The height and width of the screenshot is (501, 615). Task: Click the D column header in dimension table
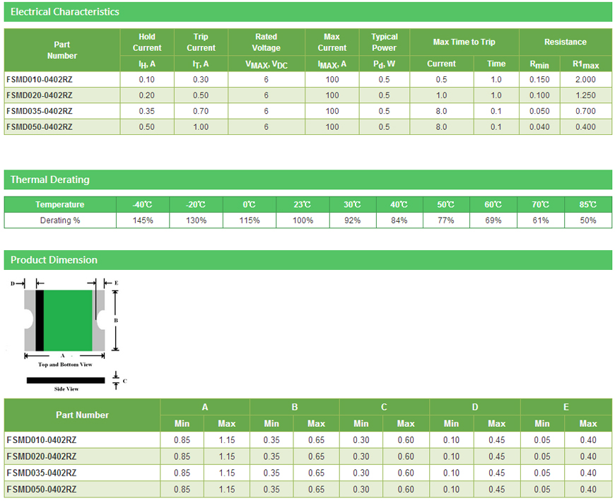[x=475, y=407]
